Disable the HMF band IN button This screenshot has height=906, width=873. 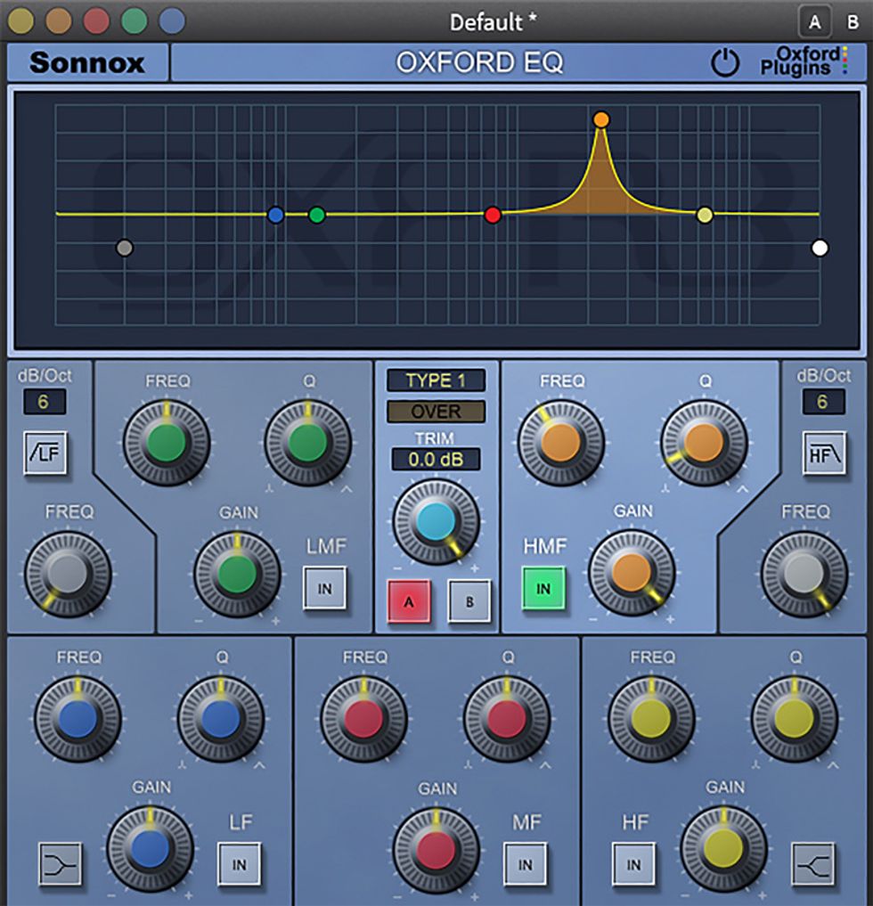(543, 588)
